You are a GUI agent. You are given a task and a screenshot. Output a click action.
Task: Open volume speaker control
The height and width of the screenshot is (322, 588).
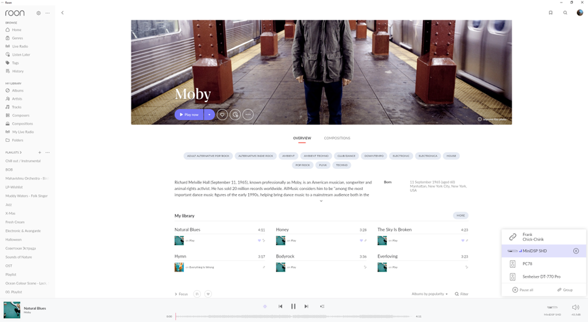pos(576,308)
